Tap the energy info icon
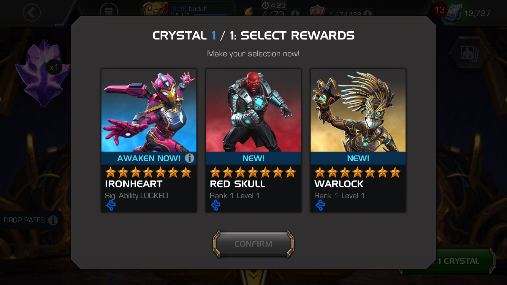 coord(295,14)
